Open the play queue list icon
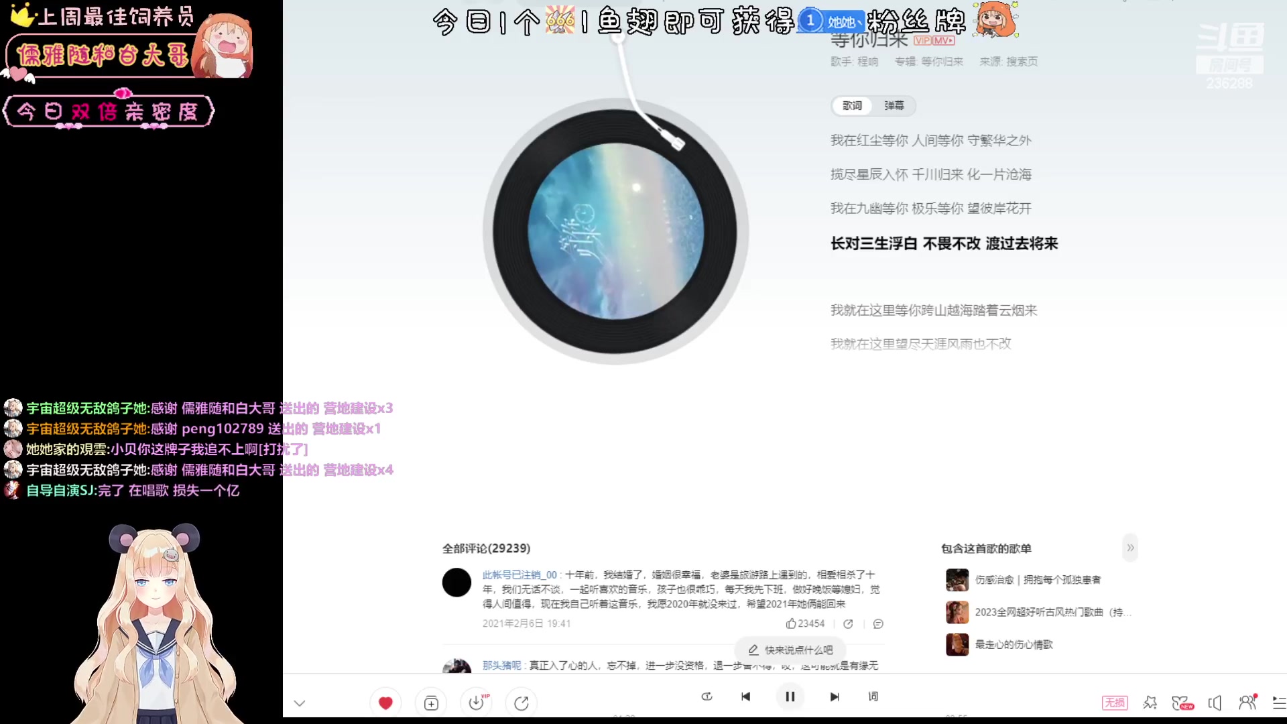This screenshot has width=1287, height=724. 1279,703
